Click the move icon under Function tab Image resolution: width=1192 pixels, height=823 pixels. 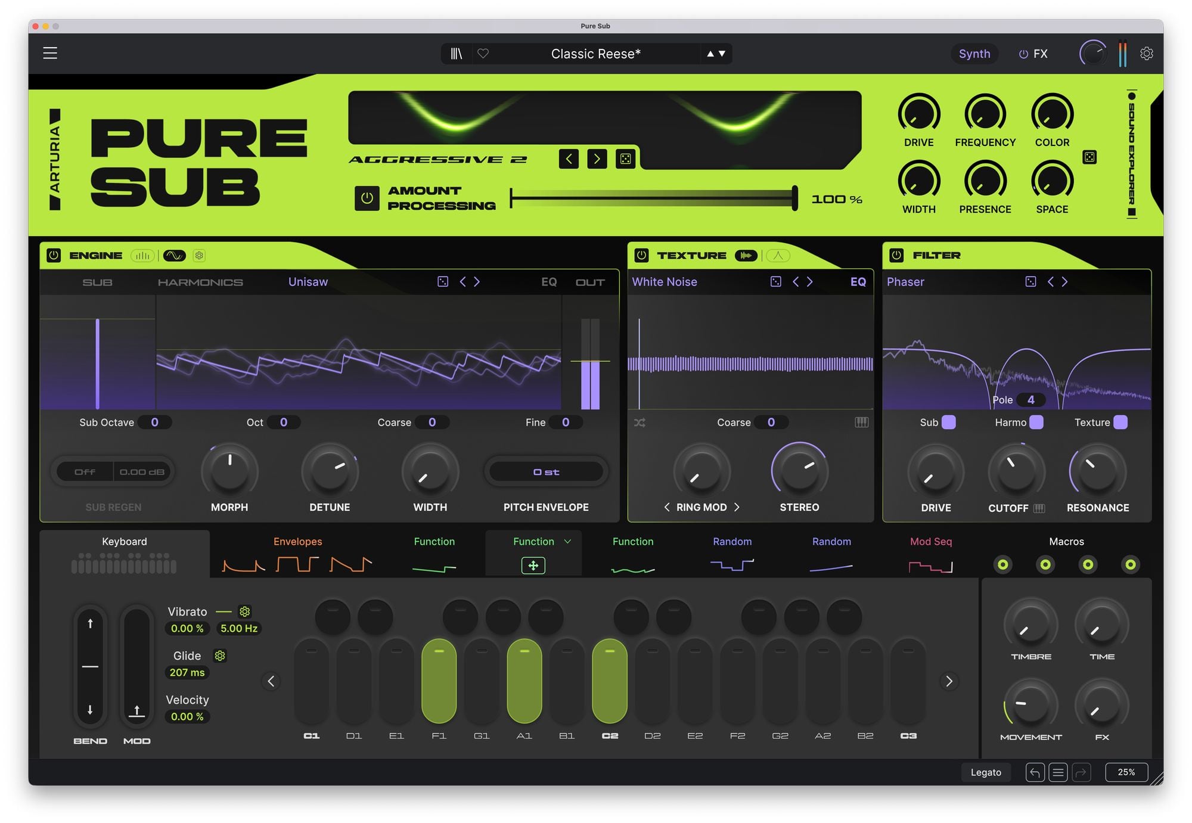[x=533, y=566]
